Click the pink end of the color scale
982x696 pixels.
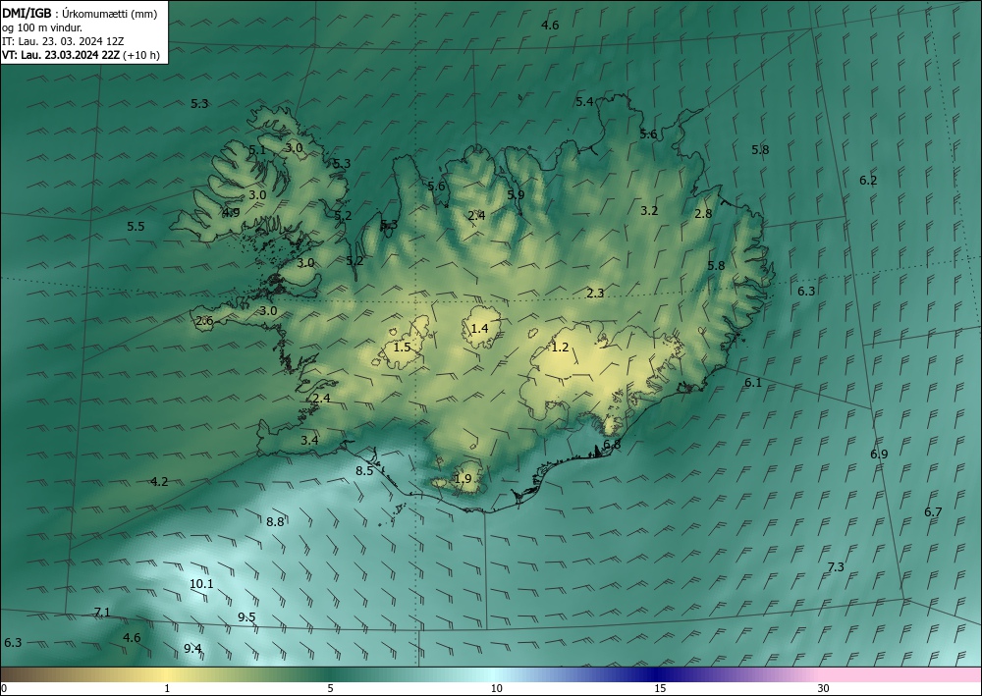(901, 674)
